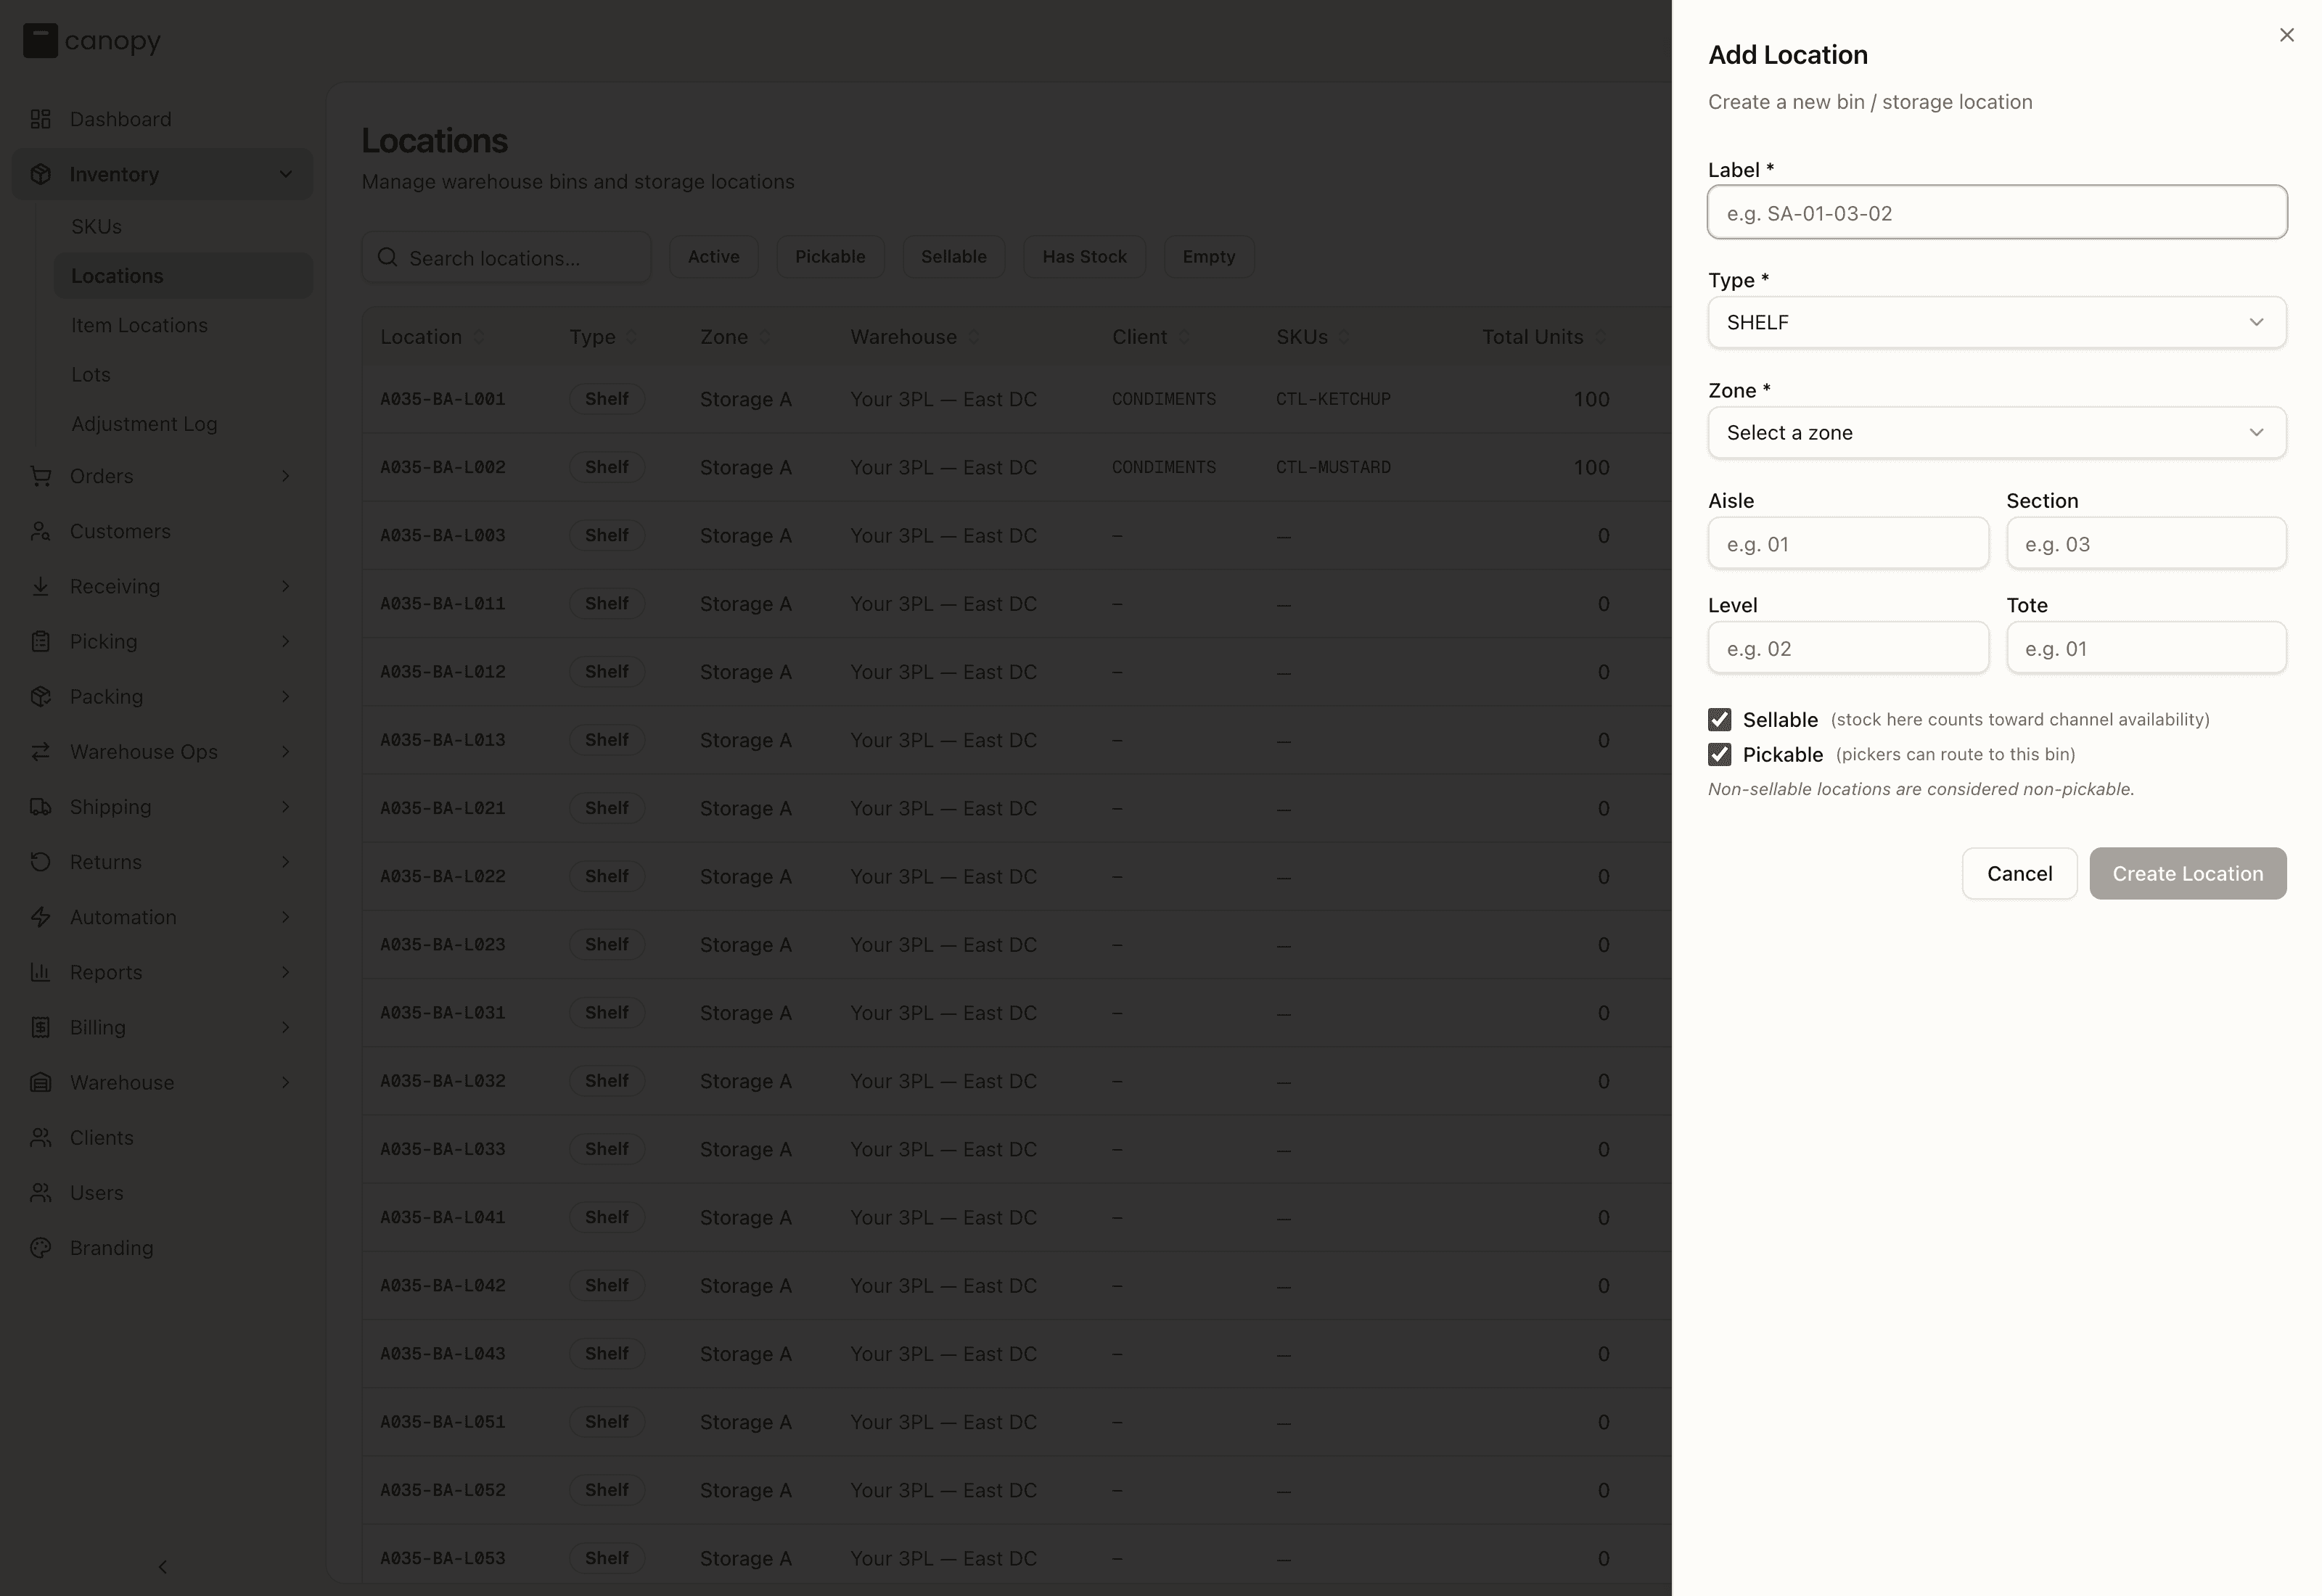This screenshot has width=2322, height=1596.
Task: Click the Packing box icon
Action: (40, 696)
